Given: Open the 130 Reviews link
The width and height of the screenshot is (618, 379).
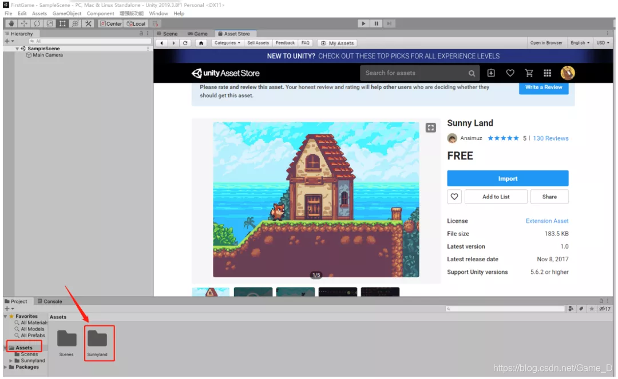Looking at the screenshot, I should pyautogui.click(x=550, y=138).
